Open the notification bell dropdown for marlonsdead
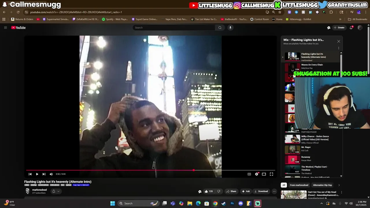This screenshot has height=208, width=370. point(56,191)
